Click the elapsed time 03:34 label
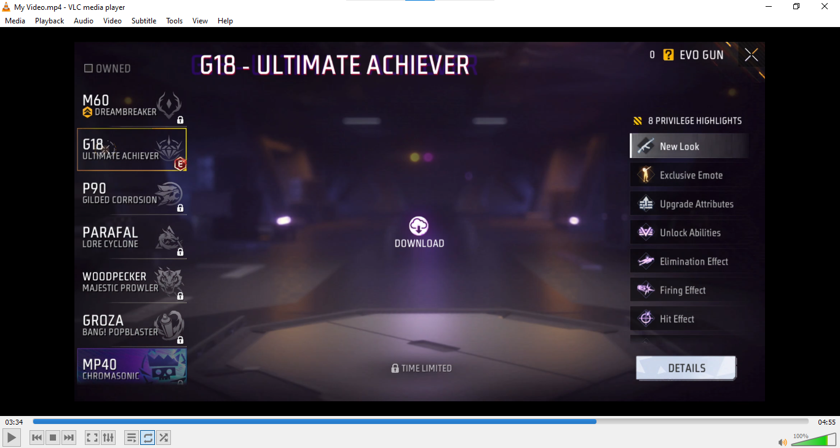Viewport: 840px width, 448px height. 14,422
